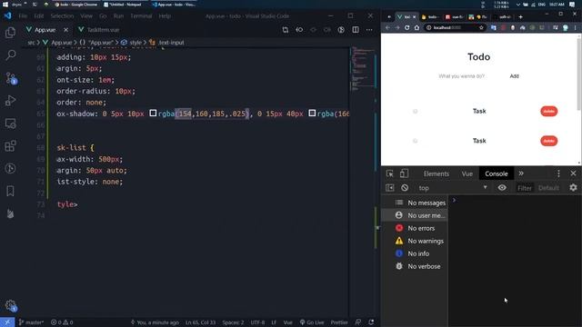Open the Bookmarks view in activity bar
Screen dimensions: 582x327
10,191
